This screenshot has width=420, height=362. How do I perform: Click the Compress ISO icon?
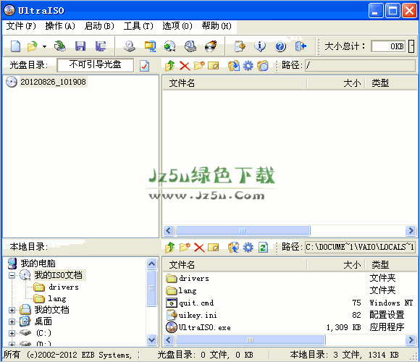click(x=150, y=46)
